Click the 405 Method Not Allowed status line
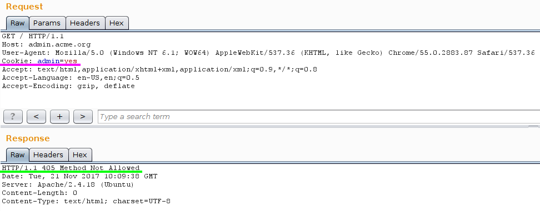This screenshot has height=211, width=540. (x=71, y=168)
